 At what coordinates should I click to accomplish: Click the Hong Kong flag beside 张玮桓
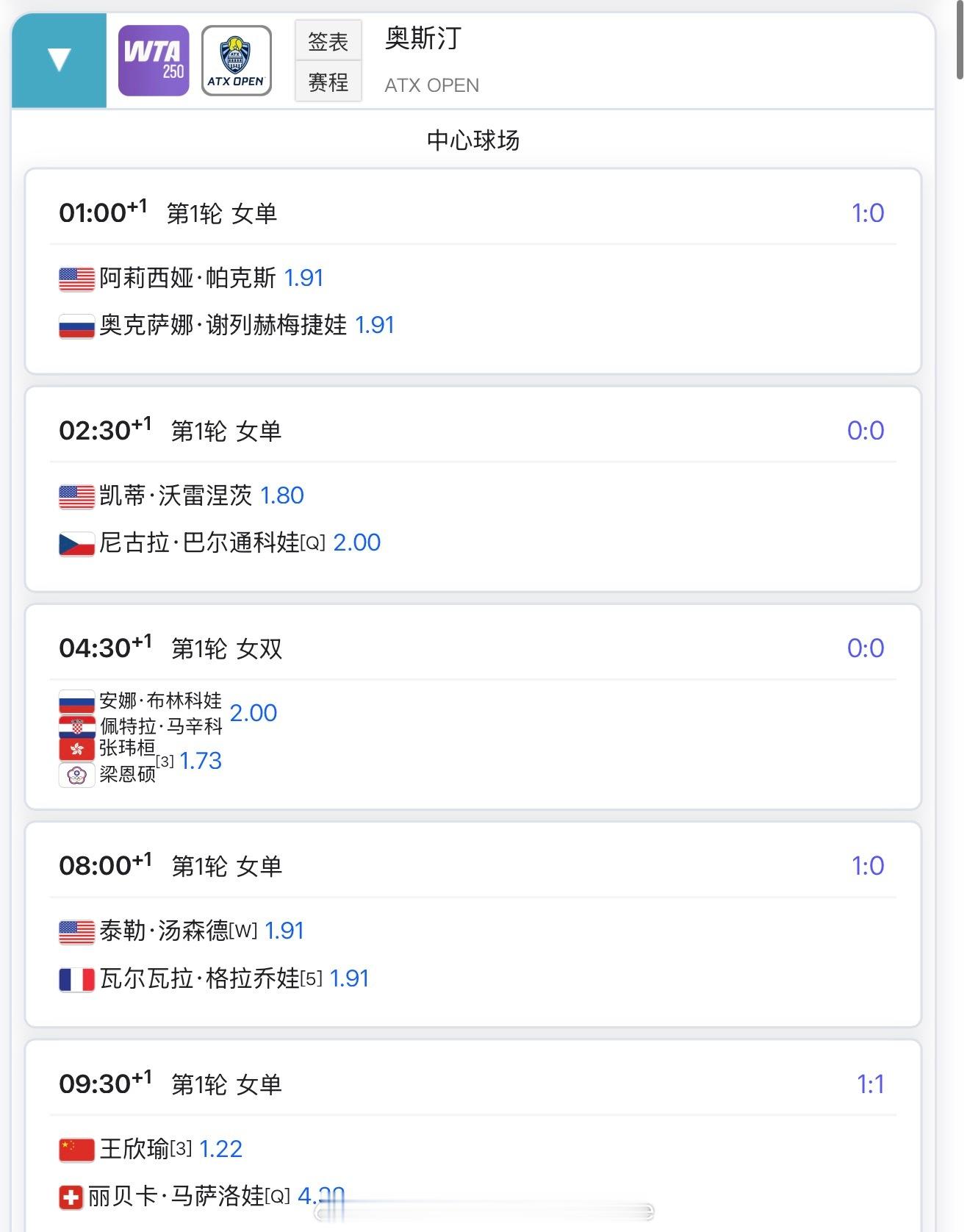[x=76, y=749]
